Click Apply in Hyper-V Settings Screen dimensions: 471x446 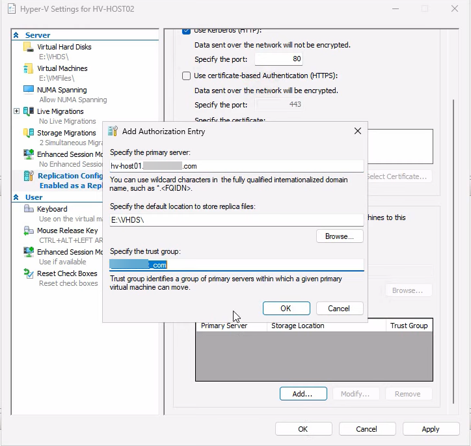pyautogui.click(x=431, y=429)
